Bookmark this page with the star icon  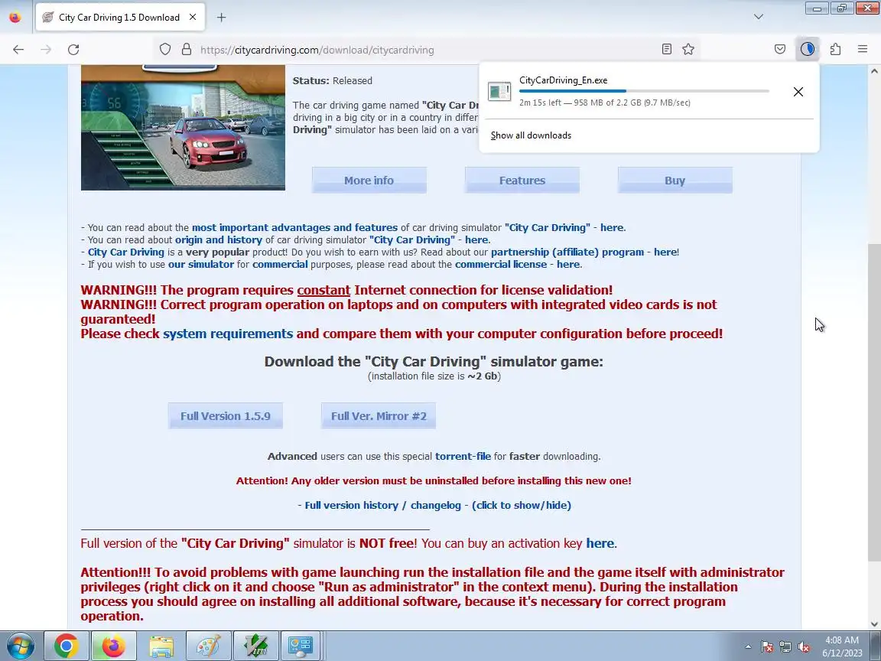pos(688,50)
